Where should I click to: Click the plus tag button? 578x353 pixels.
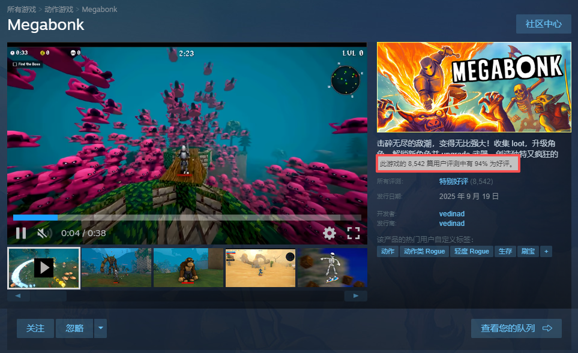546,251
